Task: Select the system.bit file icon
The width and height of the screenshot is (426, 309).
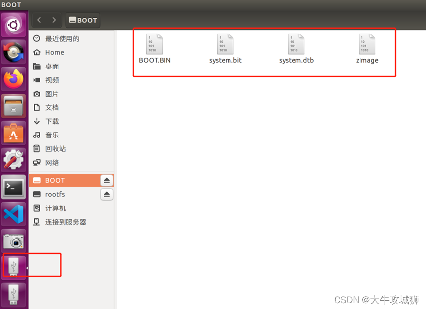Action: [x=225, y=44]
